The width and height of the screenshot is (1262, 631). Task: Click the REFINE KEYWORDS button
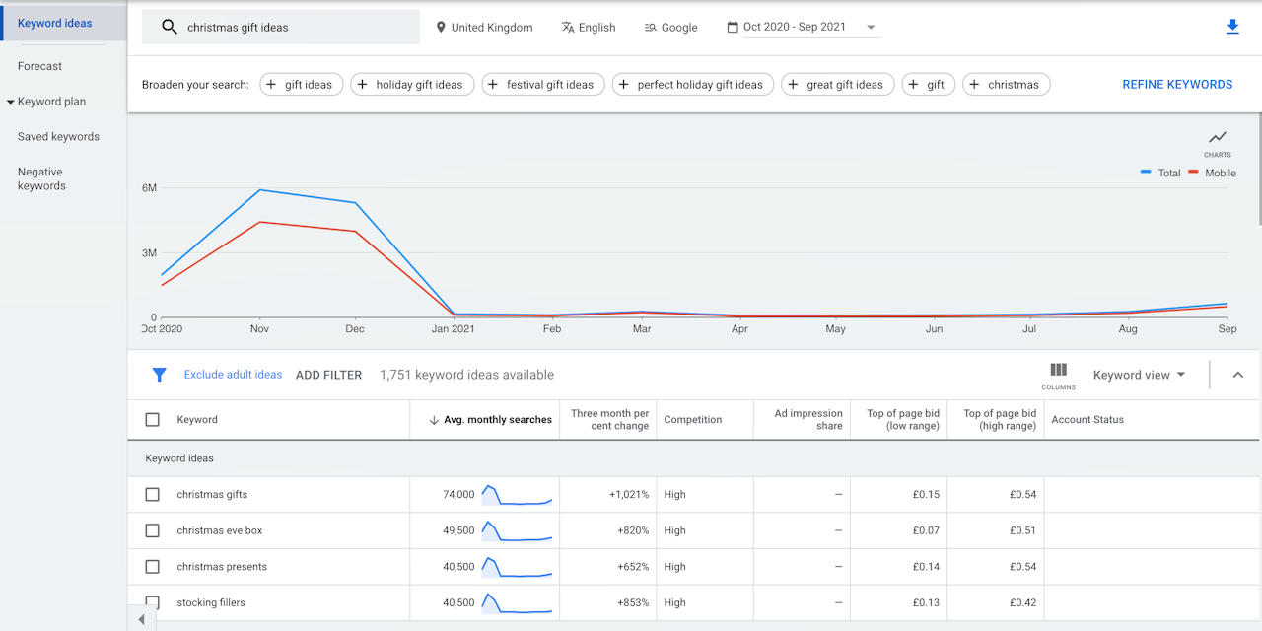(1177, 85)
